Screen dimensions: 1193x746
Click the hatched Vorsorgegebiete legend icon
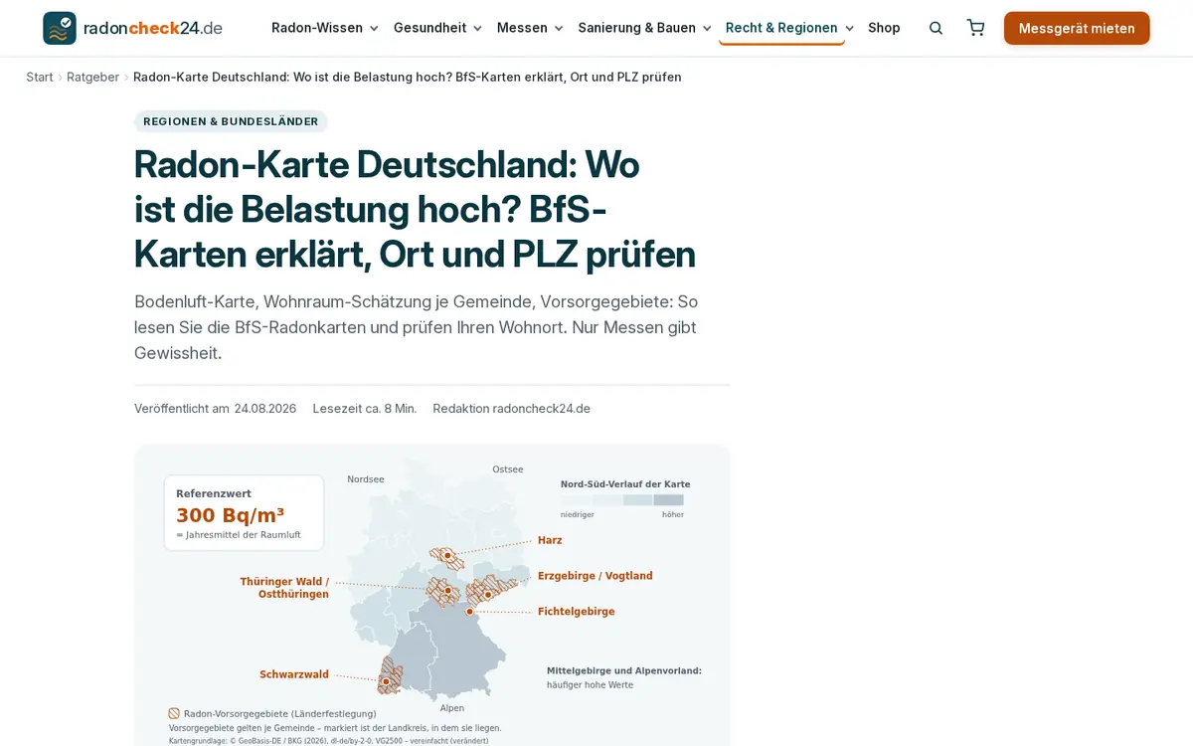pyautogui.click(x=174, y=713)
